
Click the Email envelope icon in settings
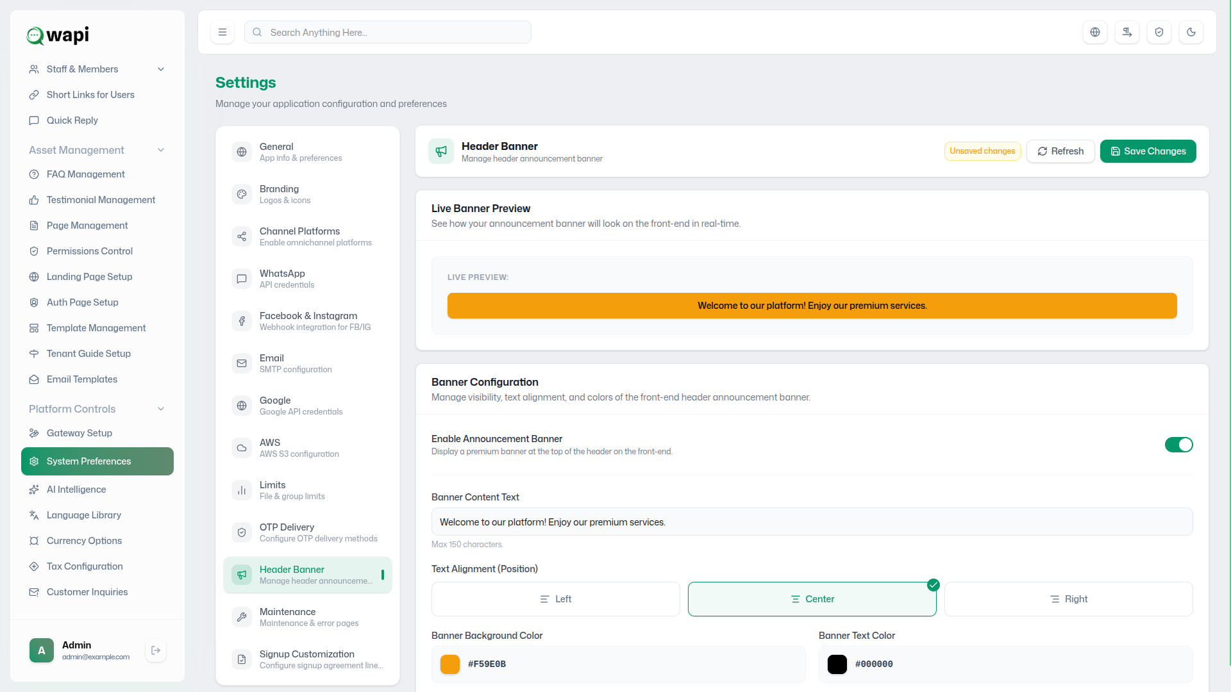click(x=242, y=363)
